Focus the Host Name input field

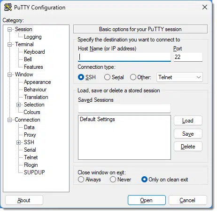pos(124,57)
